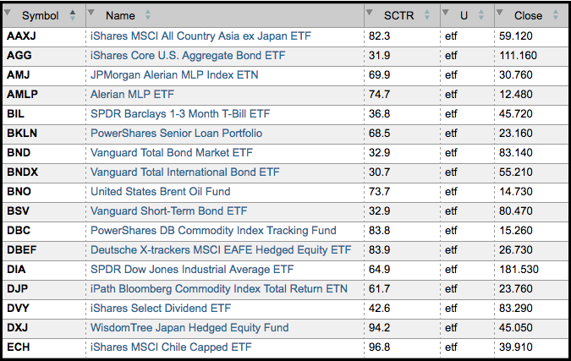Select the AGG symbol cell
The height and width of the screenshot is (361, 571).
[18, 55]
